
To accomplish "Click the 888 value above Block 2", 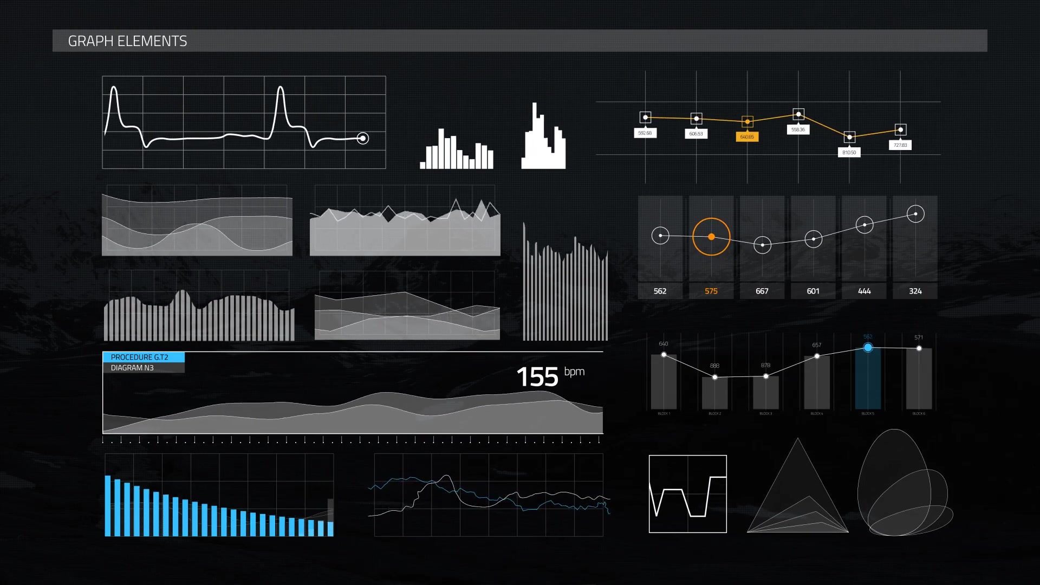I will (x=714, y=366).
